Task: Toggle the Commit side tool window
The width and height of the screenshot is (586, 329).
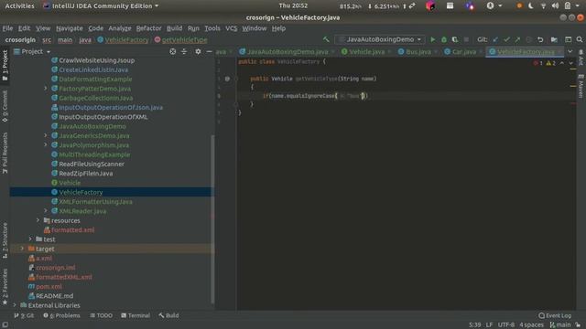Action: coord(5,106)
